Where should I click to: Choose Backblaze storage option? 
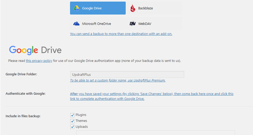[154, 8]
